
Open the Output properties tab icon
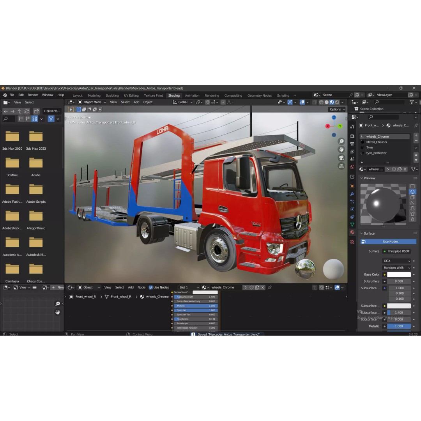click(352, 144)
